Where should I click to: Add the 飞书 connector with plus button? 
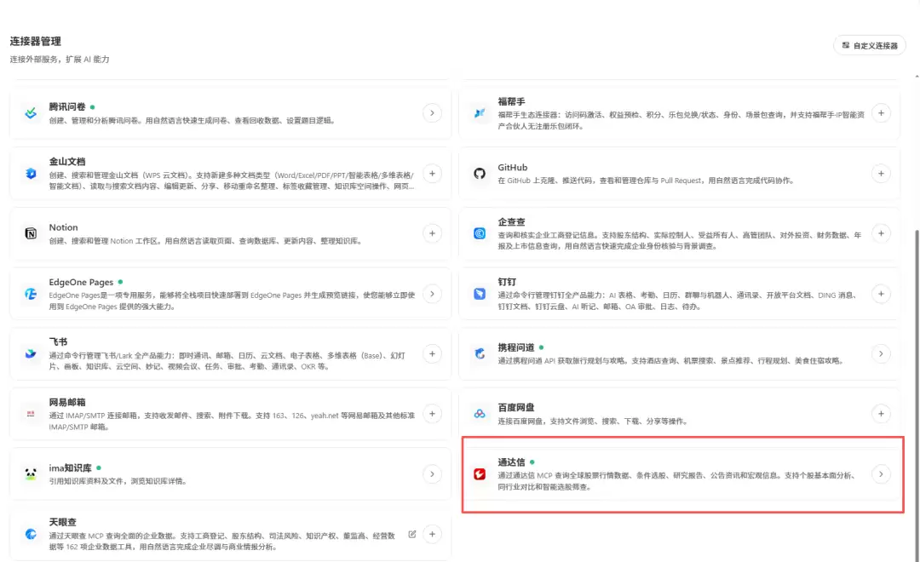(x=432, y=353)
